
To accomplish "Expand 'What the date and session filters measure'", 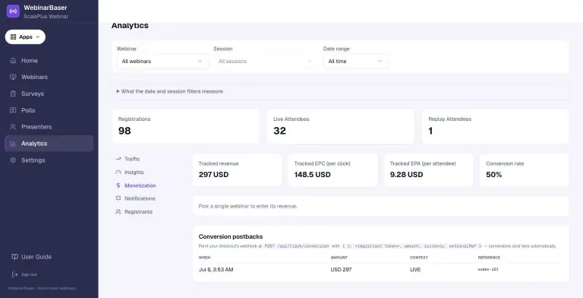I will click(x=170, y=91).
